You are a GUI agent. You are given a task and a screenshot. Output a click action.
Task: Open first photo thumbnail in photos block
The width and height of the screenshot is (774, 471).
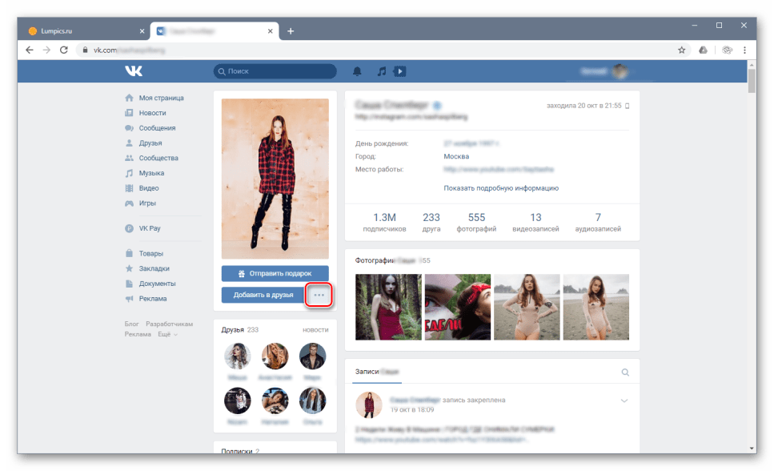tap(388, 307)
